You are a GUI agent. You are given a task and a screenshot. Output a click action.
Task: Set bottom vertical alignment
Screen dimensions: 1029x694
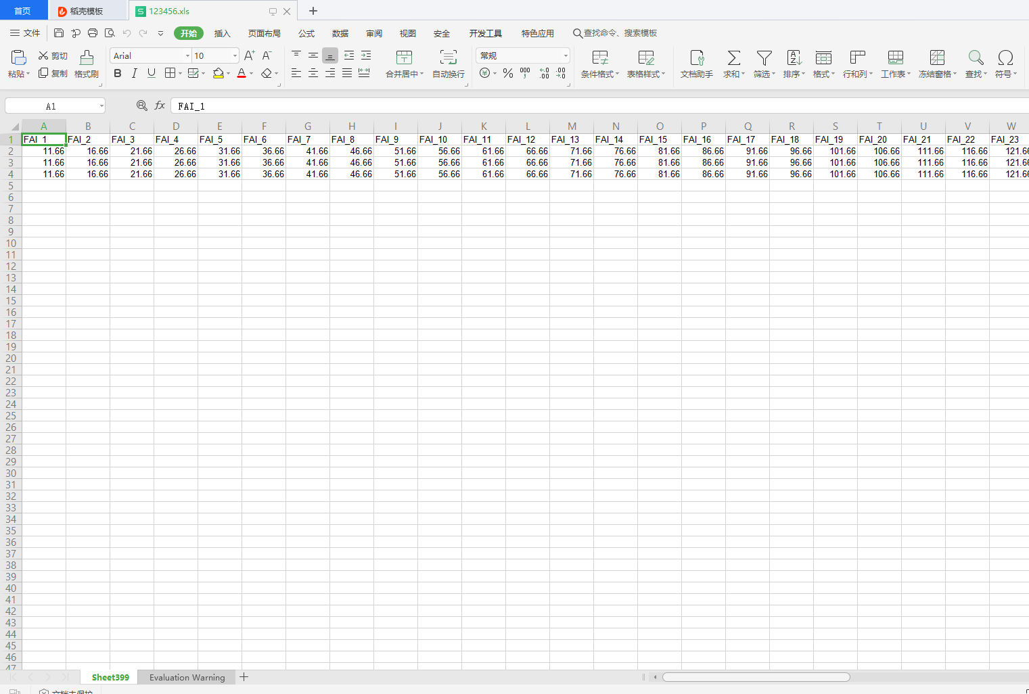330,55
